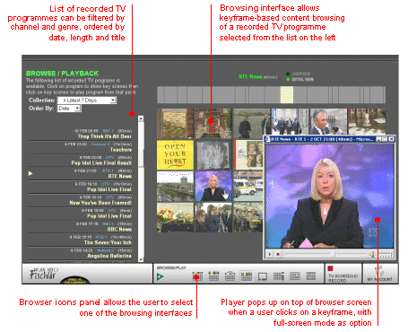Select the wide-cell grid browser icon
Viewport: 408px width, 332px height.
(x=295, y=276)
